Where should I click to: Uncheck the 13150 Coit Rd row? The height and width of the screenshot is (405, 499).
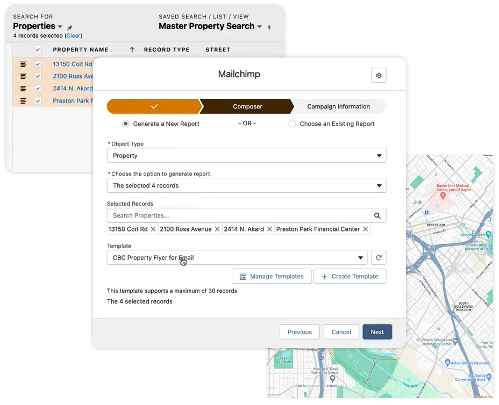click(x=38, y=64)
